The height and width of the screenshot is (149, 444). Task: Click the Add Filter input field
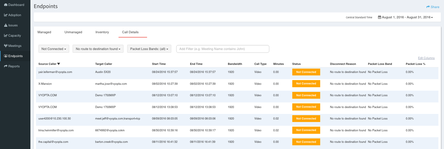point(222,49)
